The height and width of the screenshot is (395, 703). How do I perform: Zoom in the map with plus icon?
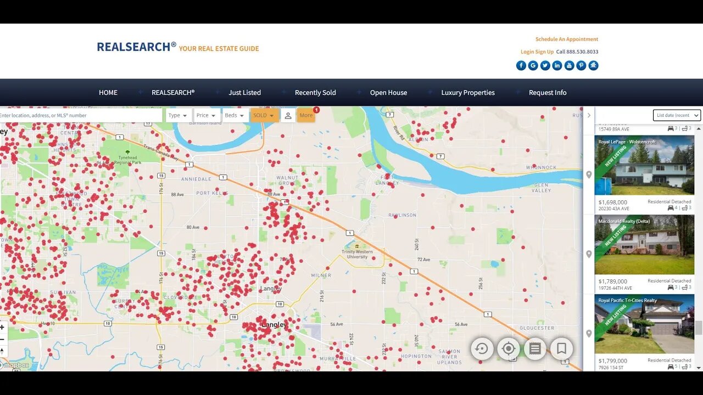point(2,328)
